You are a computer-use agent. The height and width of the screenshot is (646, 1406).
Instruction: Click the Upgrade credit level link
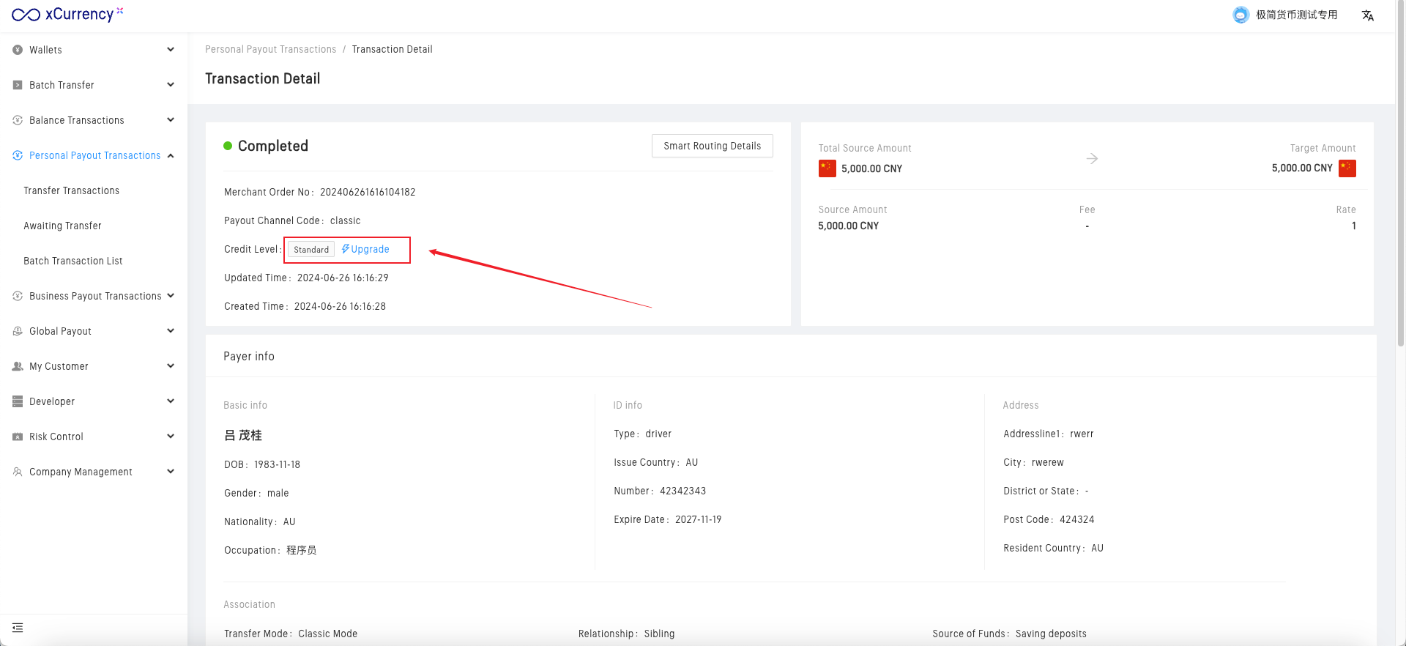click(365, 249)
